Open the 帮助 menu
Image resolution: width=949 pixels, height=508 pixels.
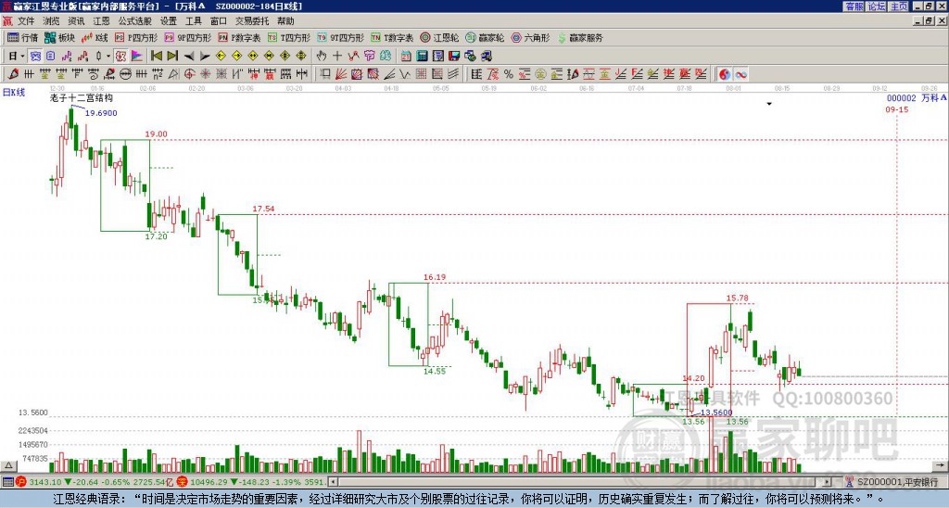(x=285, y=21)
